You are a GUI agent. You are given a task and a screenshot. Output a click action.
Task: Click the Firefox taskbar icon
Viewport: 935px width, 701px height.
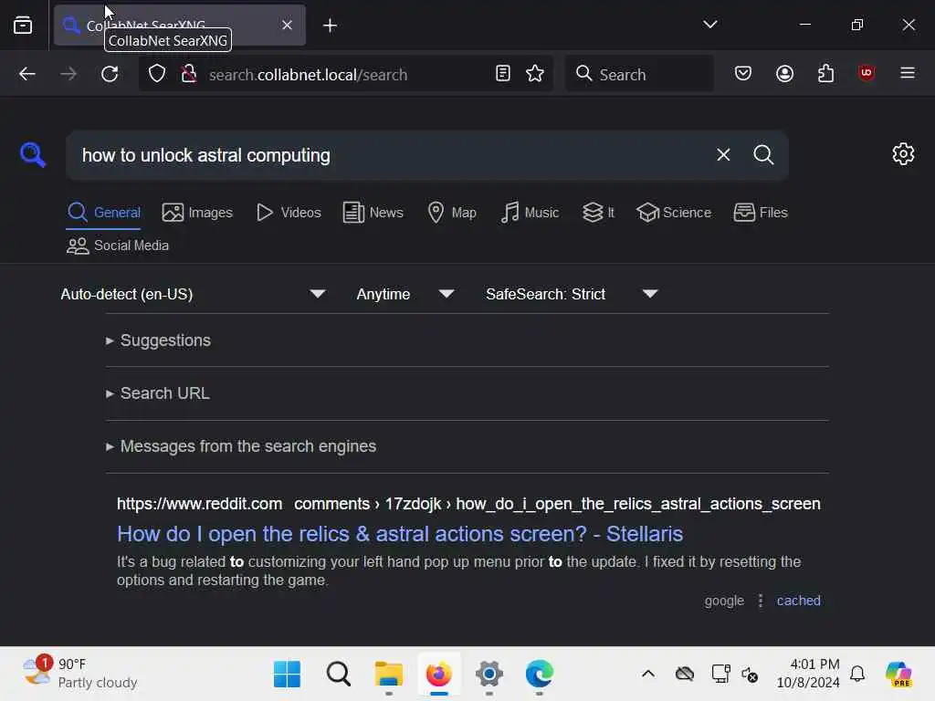[439, 675]
